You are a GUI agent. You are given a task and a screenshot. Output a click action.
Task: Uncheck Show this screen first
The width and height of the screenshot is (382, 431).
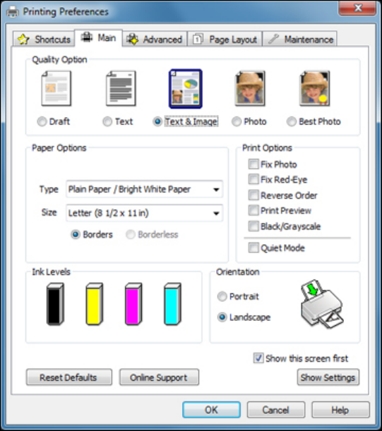click(258, 358)
